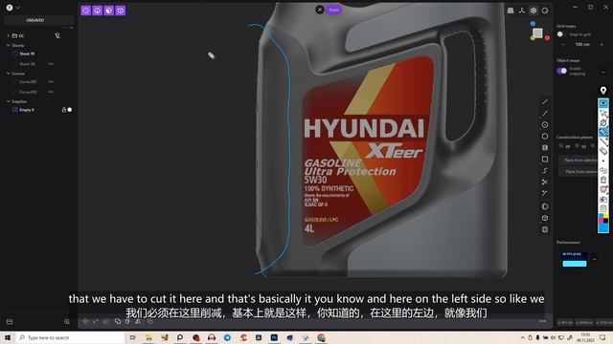Pick the yellow color in Epic Pen palette
613x344 pixels.
click(606, 216)
